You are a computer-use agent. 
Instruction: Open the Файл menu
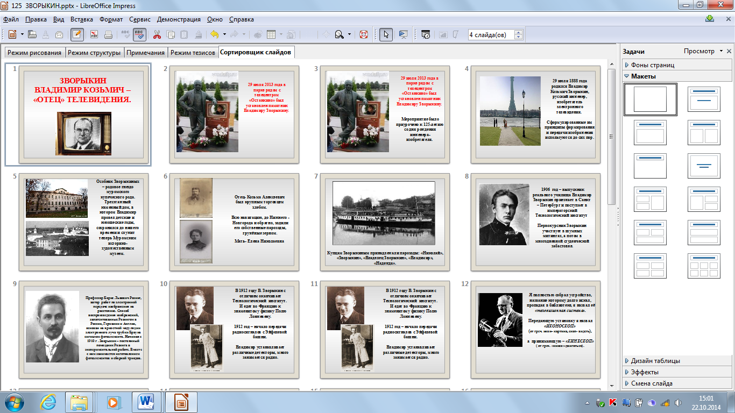click(11, 19)
